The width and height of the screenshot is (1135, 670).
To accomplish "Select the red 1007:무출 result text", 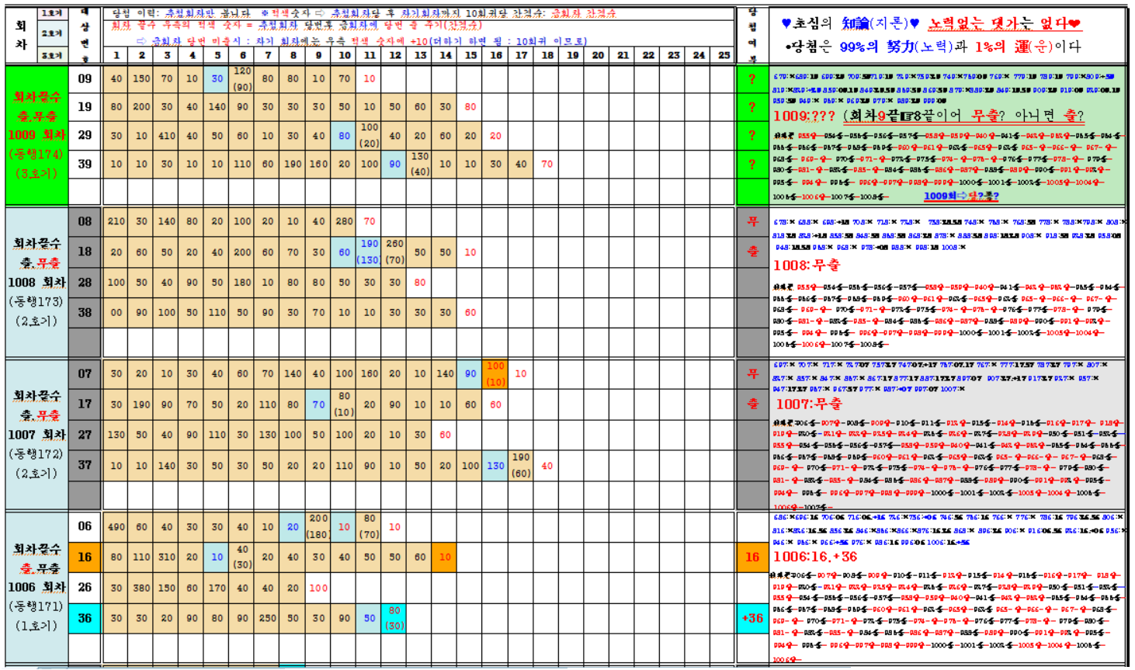I will coord(808,404).
